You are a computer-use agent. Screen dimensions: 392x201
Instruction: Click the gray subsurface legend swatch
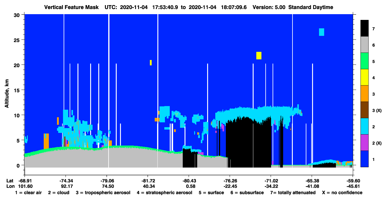coord(365,45)
